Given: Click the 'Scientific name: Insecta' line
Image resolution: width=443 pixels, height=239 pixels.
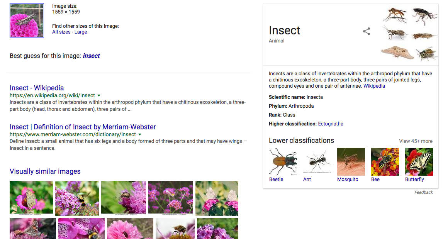Looking at the screenshot, I should coord(296,97).
